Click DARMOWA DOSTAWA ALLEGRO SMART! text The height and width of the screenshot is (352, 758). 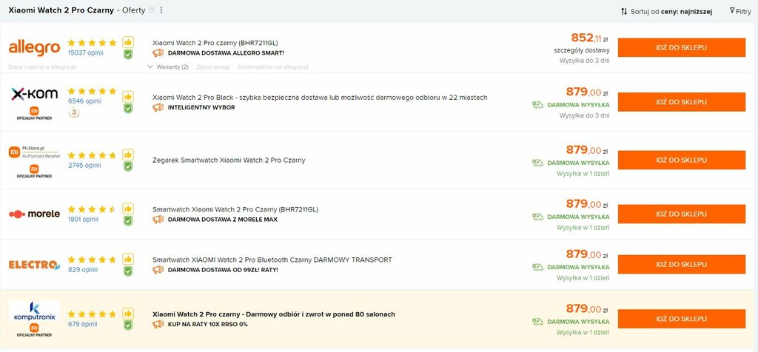point(227,53)
